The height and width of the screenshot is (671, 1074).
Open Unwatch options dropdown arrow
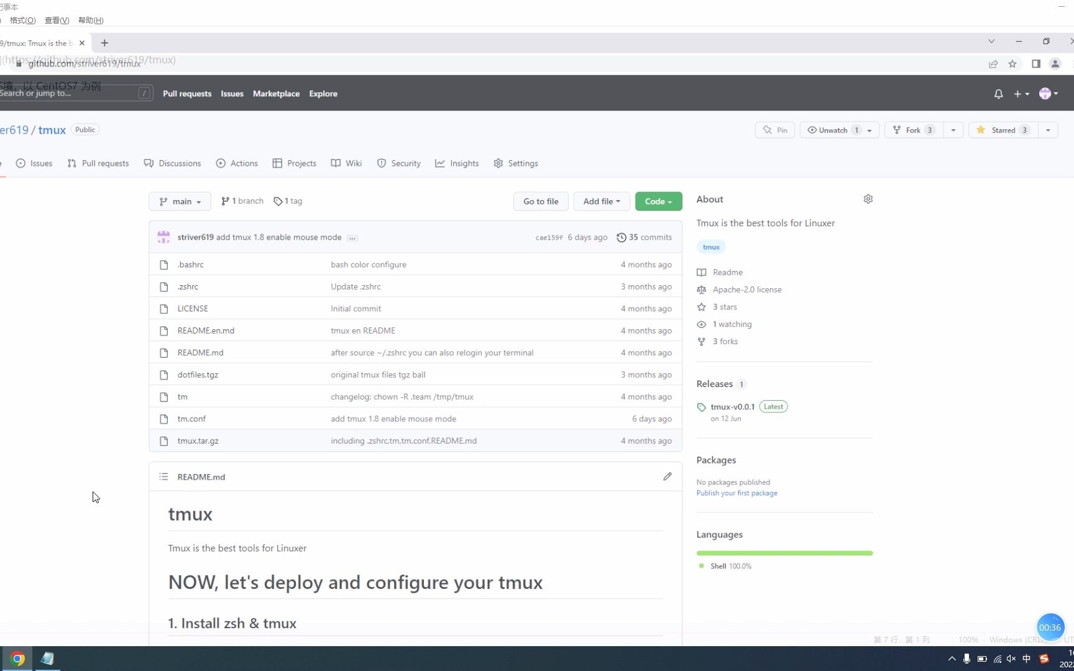click(870, 130)
